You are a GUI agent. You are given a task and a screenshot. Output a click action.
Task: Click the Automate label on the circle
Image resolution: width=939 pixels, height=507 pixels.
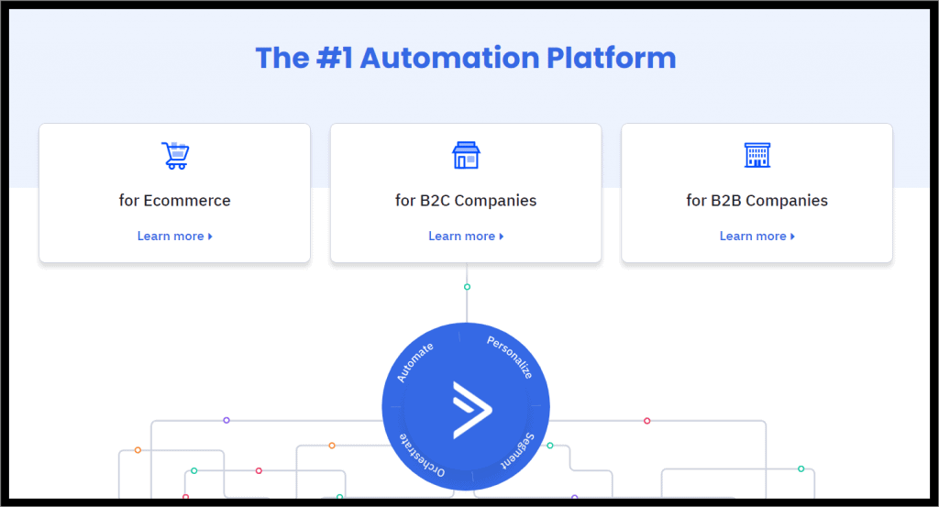pos(415,363)
